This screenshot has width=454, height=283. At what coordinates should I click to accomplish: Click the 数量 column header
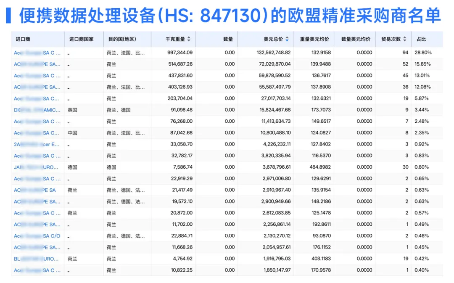(228, 39)
